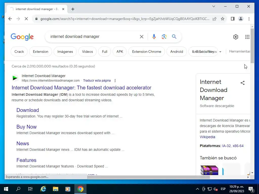This screenshot has width=259, height=194.
Task: Open the Buy Now sitelink
Action: pyautogui.click(x=26, y=127)
